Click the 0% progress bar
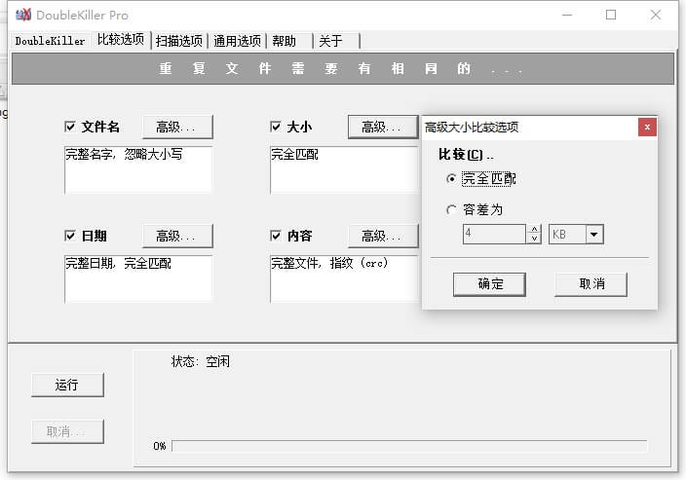 [x=409, y=446]
